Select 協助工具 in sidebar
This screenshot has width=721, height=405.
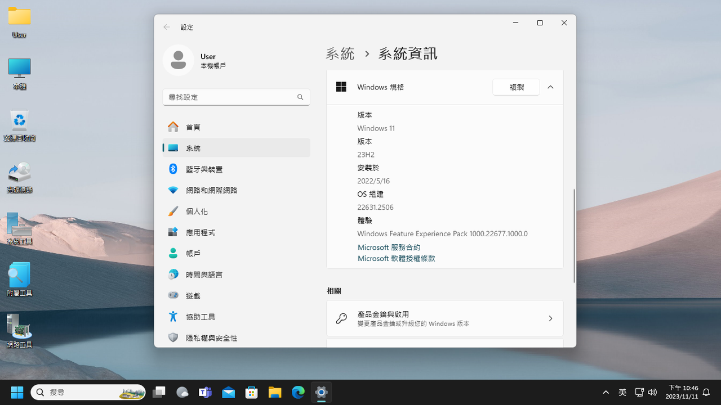click(237, 317)
